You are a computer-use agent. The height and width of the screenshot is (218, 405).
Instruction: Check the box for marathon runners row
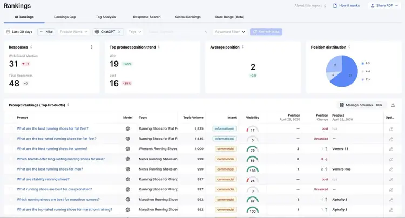11,200
